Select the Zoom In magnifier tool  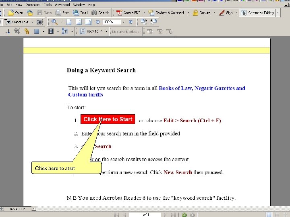tap(54, 22)
